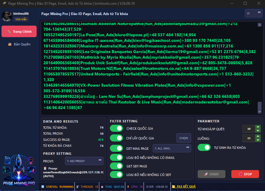The height and width of the screenshot is (191, 265).
Task: Click the Vĩnh Viễn license badge
Action: coord(21,19)
